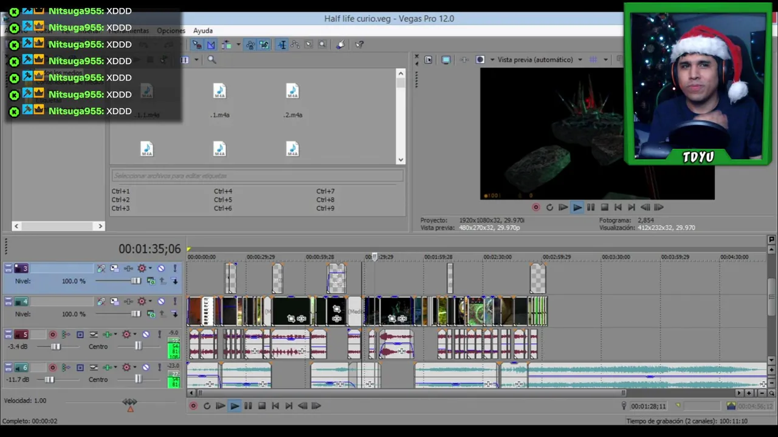This screenshot has width=778, height=437.
Task: Click the timeline Record button
Action: coord(193,406)
